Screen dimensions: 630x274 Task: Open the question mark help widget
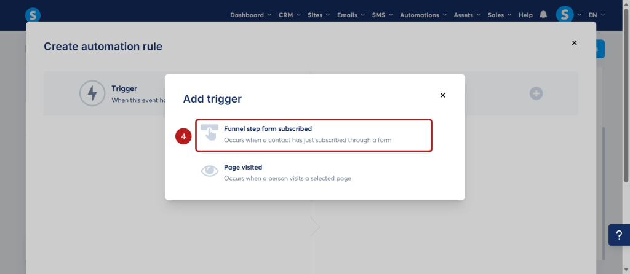click(x=619, y=235)
